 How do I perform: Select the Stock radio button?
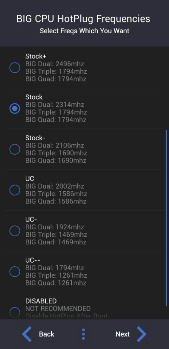15,108
